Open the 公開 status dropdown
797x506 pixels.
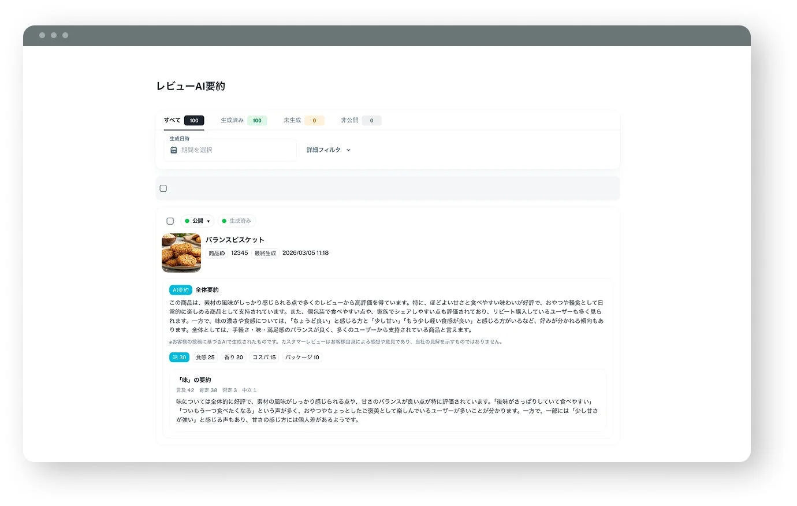(198, 221)
